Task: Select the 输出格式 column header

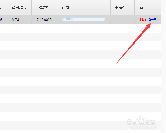Action: coord(19,7)
